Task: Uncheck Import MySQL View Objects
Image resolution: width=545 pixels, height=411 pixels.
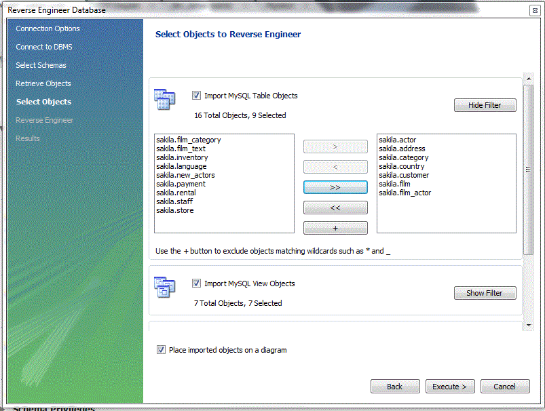Action: click(x=196, y=283)
